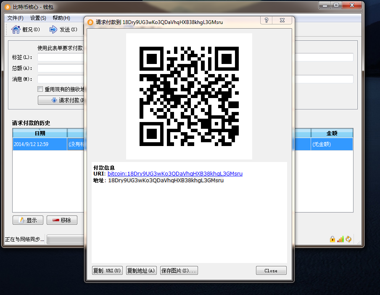This screenshot has width=380, height=295.
Task: Click the 移除 remove button
Action: [x=62, y=220]
